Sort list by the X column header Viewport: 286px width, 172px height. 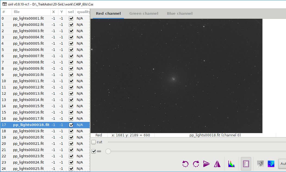click(x=54, y=12)
